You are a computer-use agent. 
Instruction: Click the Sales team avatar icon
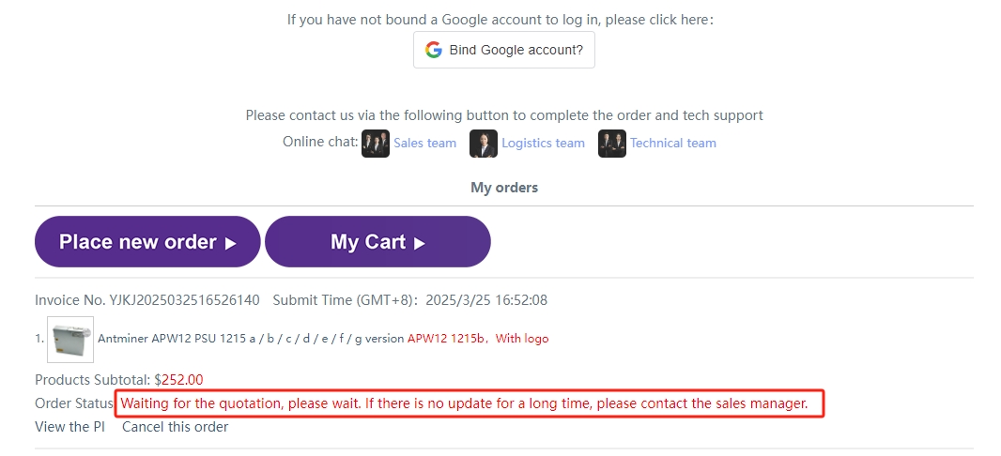pos(376,144)
